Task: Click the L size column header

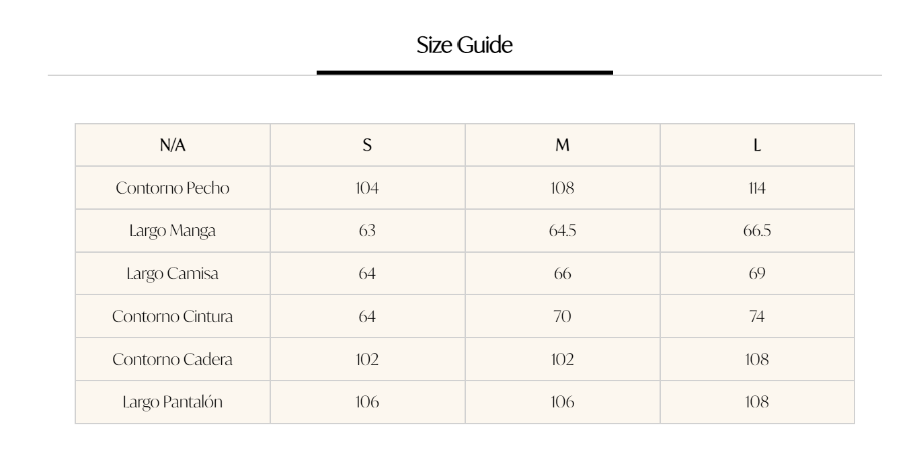Action: coord(757,145)
